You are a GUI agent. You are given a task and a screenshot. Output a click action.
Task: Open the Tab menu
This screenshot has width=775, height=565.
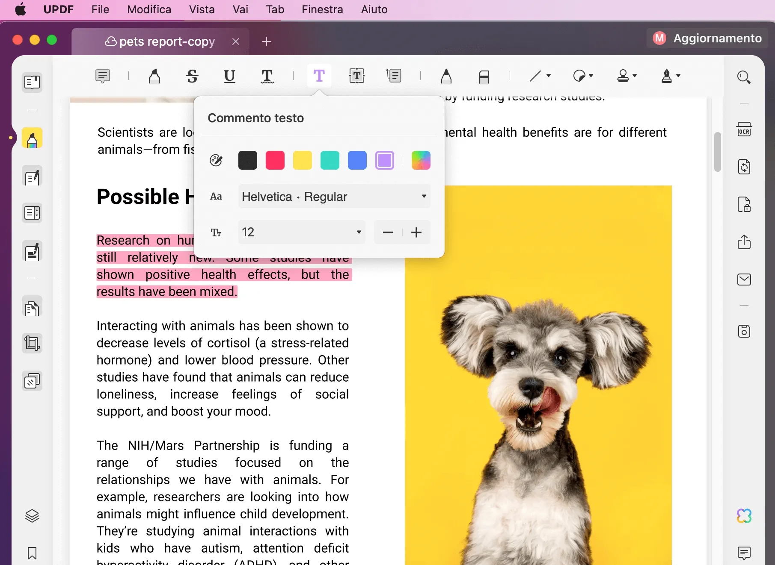(275, 9)
